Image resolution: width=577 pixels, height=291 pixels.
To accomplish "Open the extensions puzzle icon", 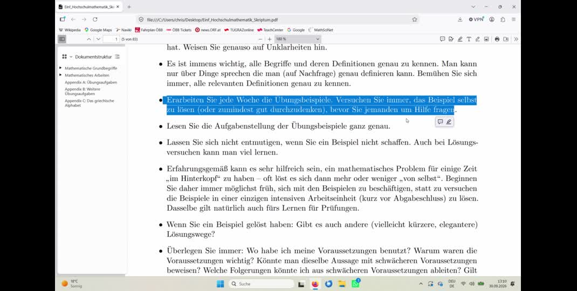I will [503, 19].
